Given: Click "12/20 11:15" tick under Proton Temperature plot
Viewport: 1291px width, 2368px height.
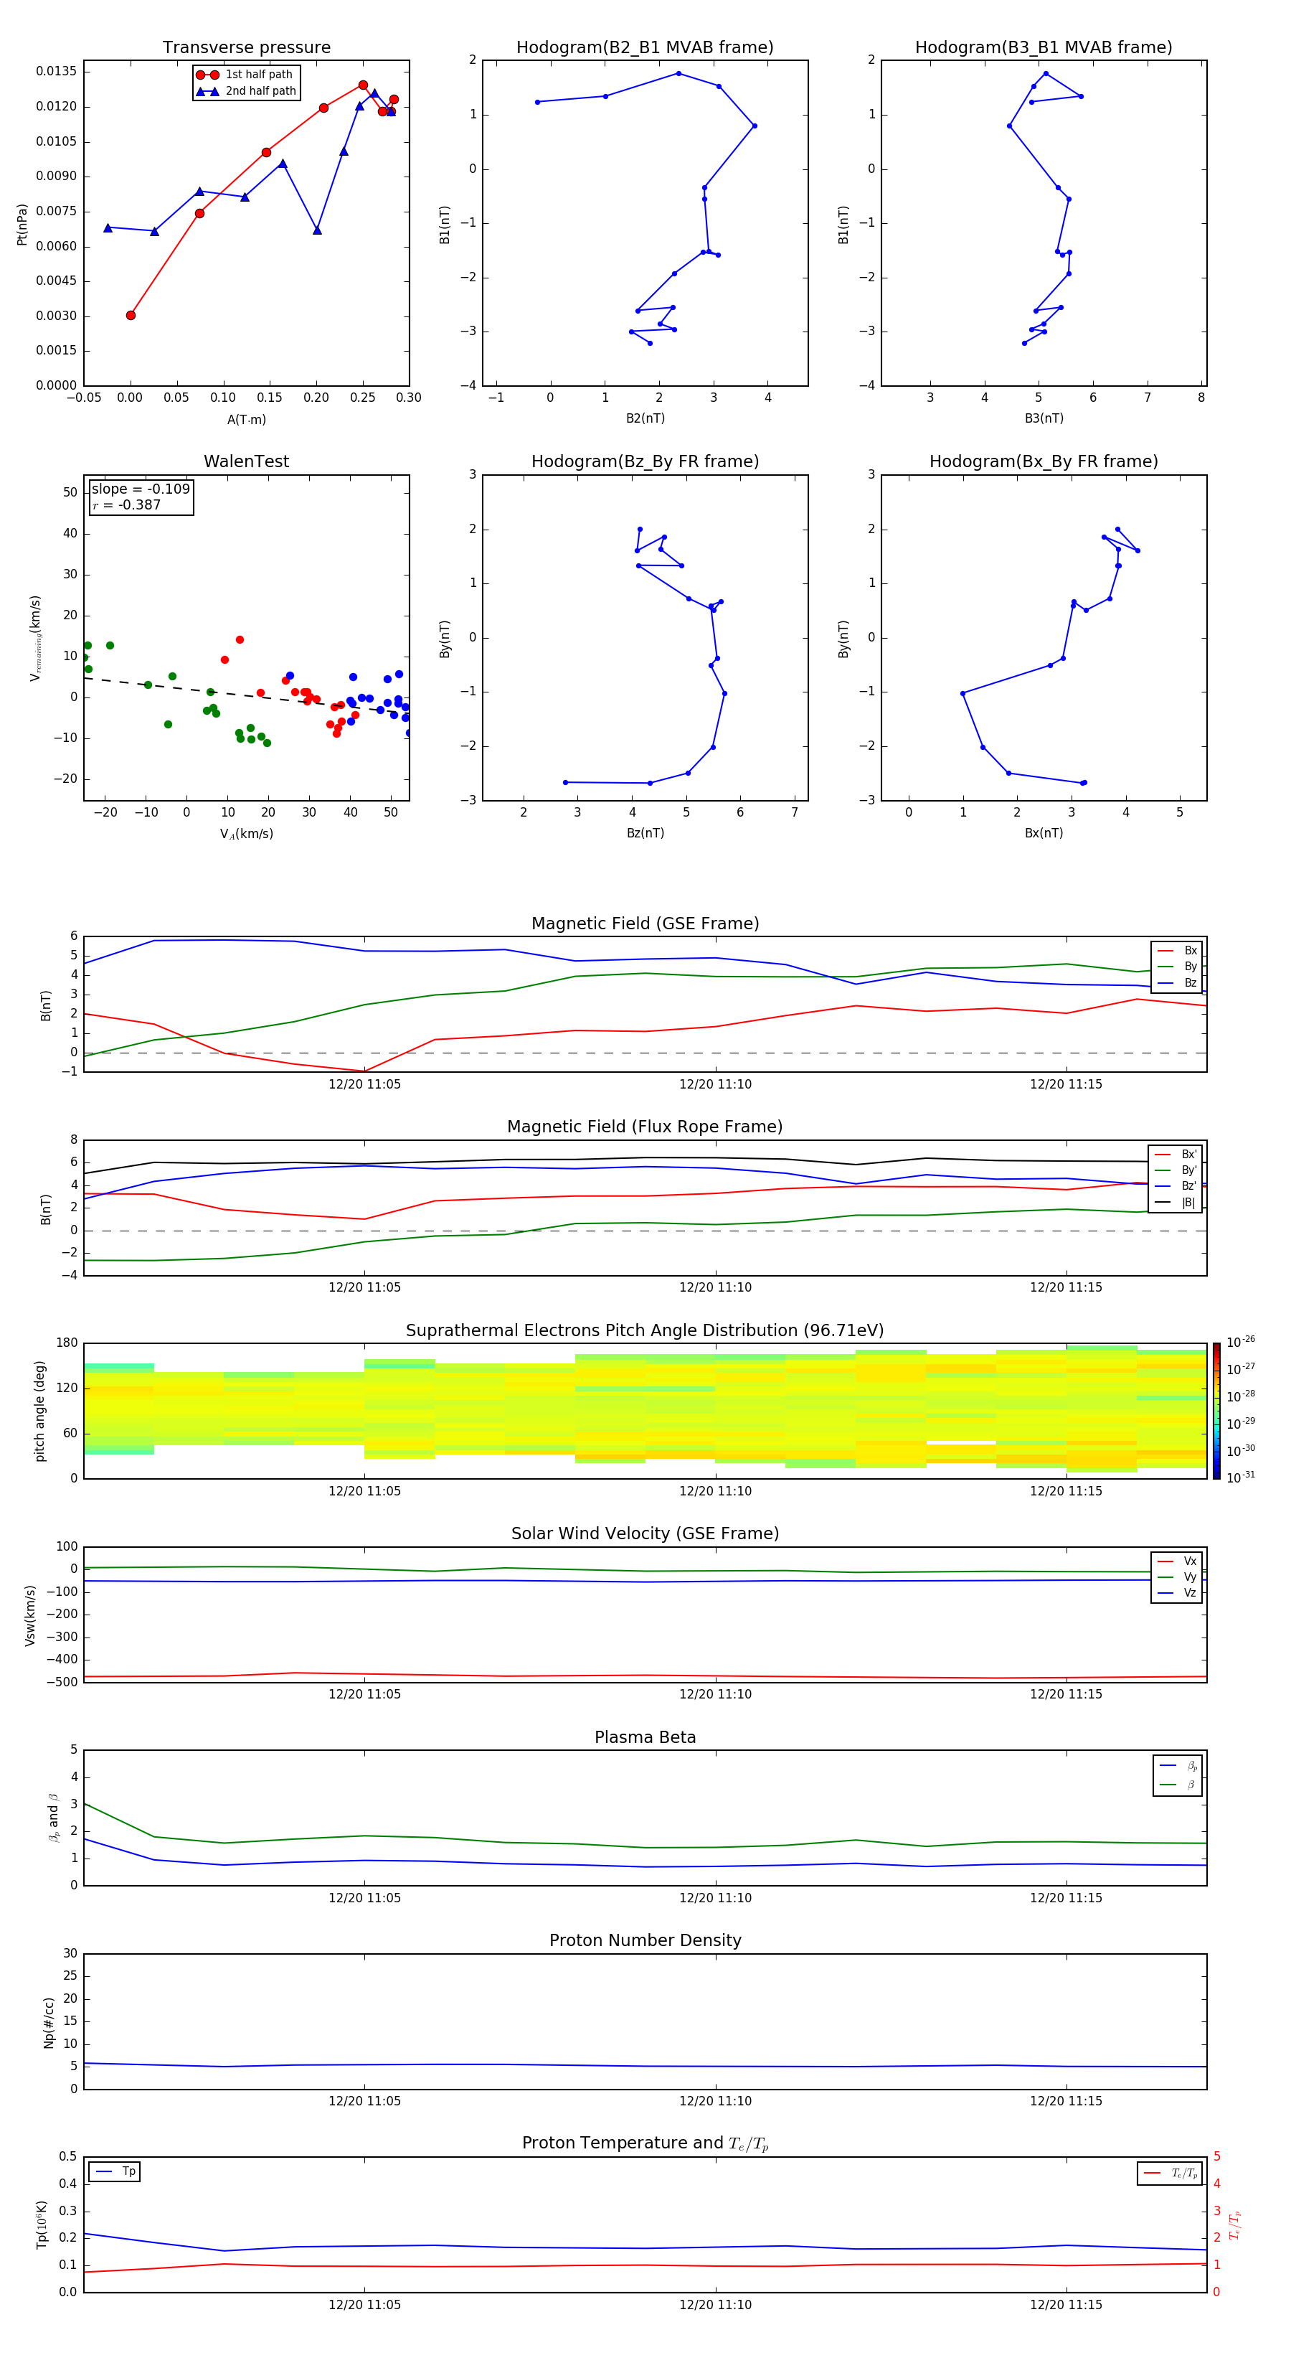Looking at the screenshot, I should point(1066,2305).
